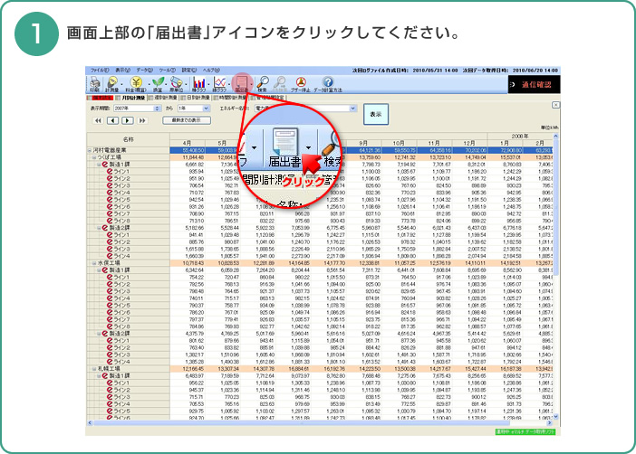The image size is (636, 454).
Task: Close the panel with the X button
Action: [x=555, y=105]
